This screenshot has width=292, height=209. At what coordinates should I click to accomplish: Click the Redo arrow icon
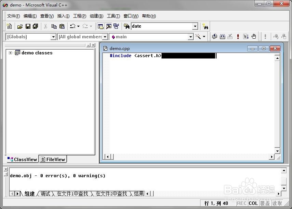point(85,26)
